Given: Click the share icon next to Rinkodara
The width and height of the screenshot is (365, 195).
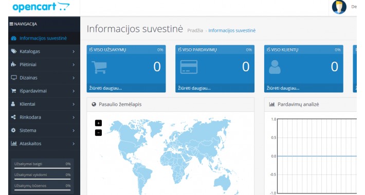Looking at the screenshot, I should coord(13,117).
